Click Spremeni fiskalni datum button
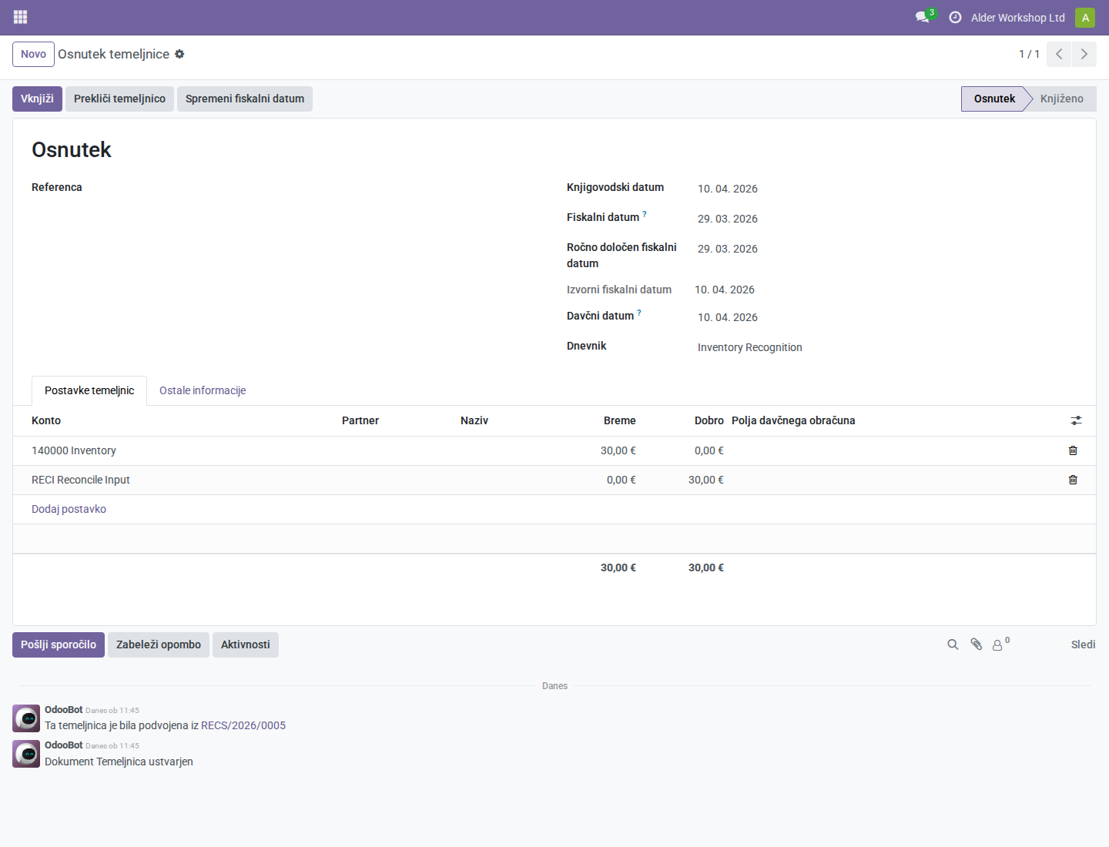The image size is (1109, 847). click(x=245, y=99)
